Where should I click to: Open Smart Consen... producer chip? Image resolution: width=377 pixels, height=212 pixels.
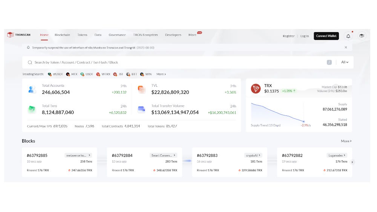point(163,155)
